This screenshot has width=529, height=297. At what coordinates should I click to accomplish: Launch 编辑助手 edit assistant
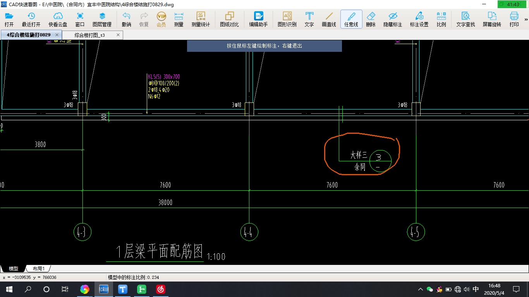click(258, 19)
